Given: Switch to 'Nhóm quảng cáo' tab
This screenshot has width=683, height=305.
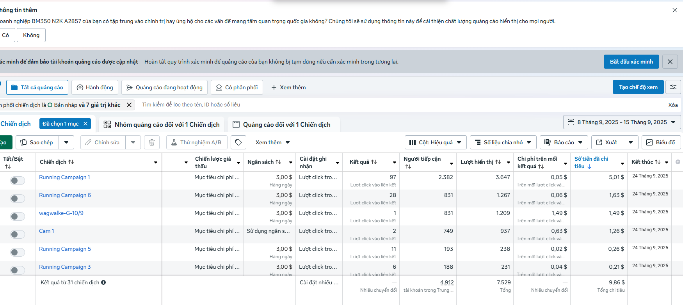Looking at the screenshot, I should pos(162,124).
